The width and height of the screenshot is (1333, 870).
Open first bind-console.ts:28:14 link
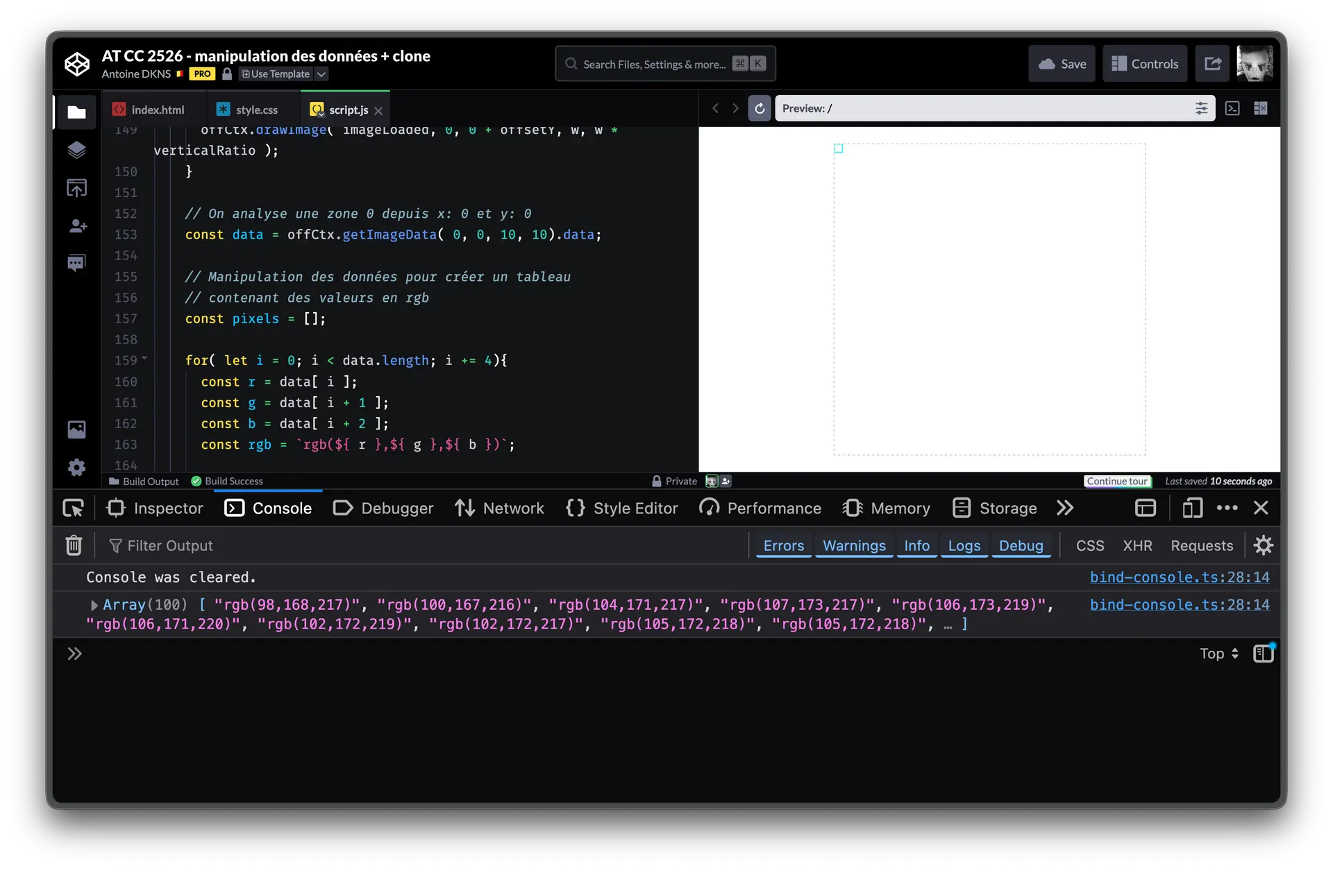(x=1179, y=577)
